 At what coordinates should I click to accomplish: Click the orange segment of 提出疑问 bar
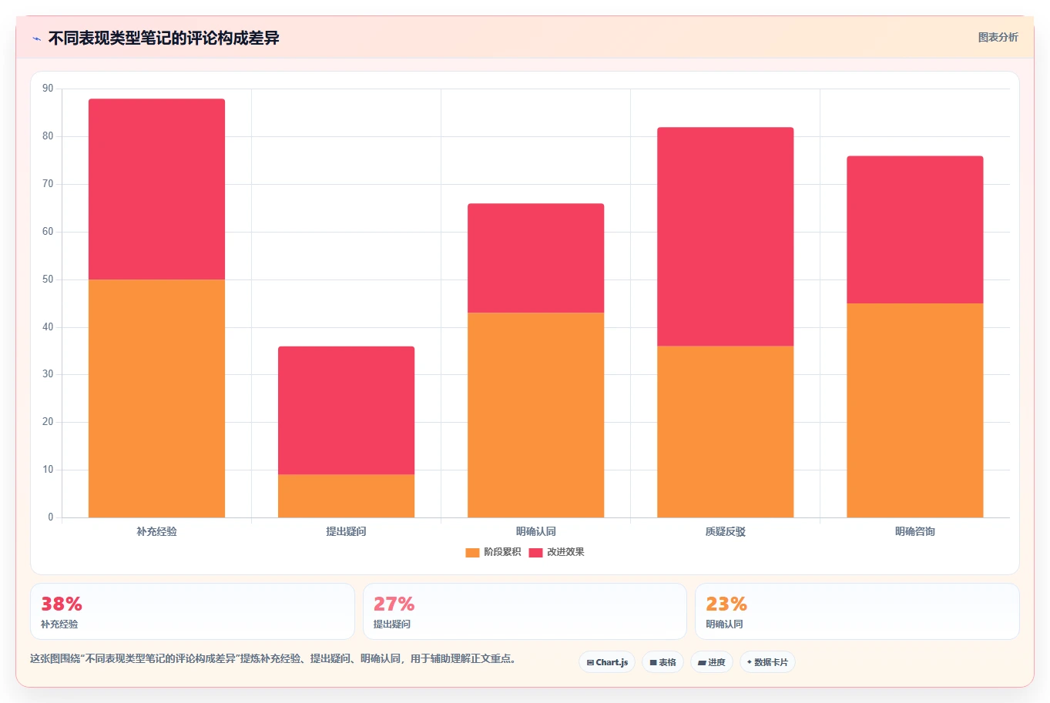tap(346, 496)
